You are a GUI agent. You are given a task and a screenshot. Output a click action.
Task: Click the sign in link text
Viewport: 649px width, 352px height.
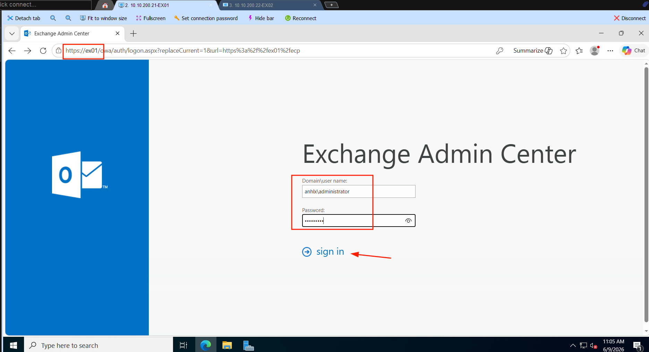330,252
